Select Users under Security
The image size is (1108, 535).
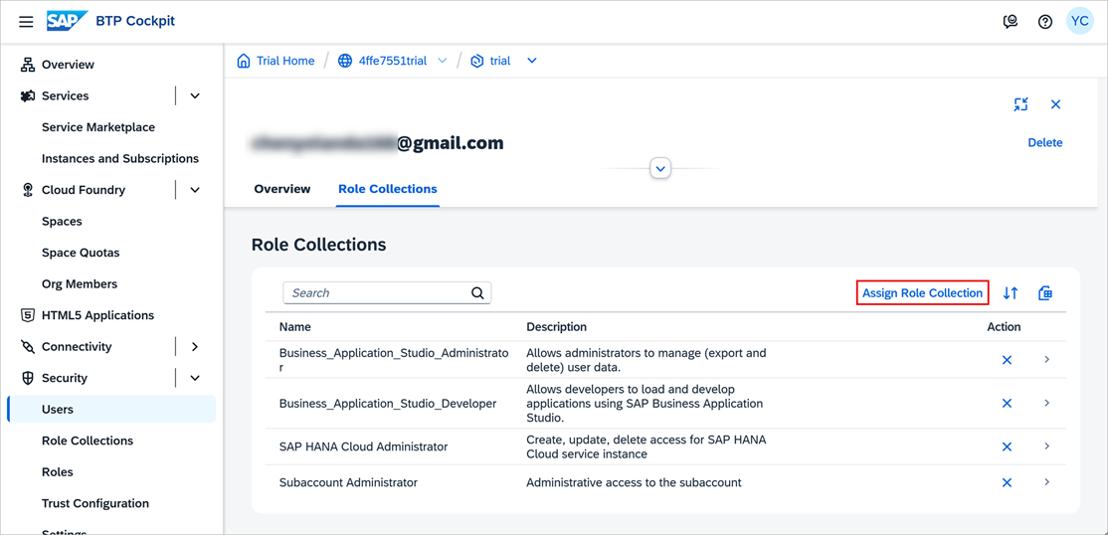[x=111, y=409]
